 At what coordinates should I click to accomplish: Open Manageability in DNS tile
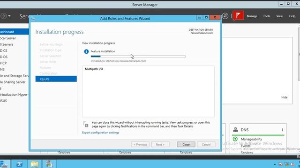(x=251, y=139)
